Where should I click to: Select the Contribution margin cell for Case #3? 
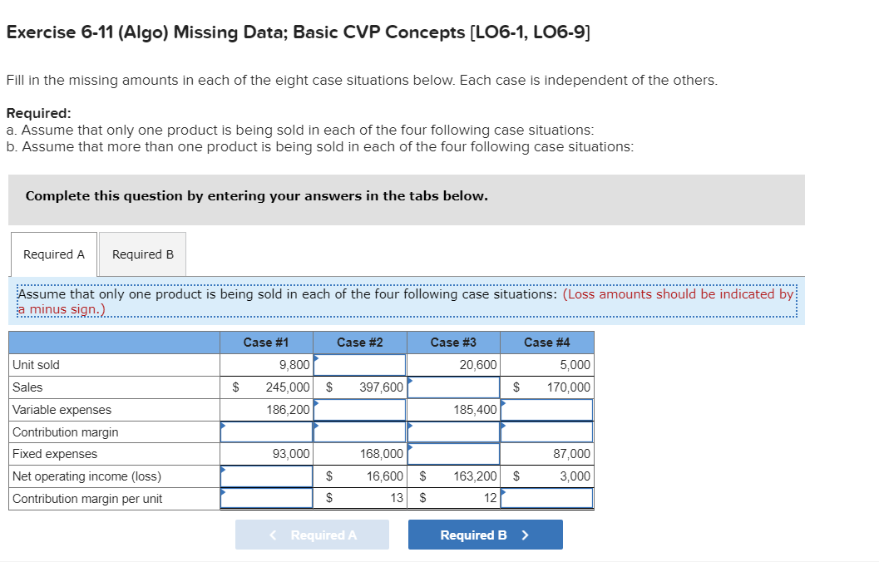click(x=453, y=431)
